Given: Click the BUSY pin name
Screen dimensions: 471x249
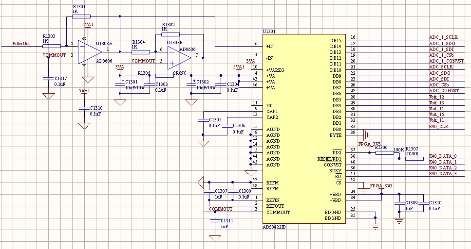Looking at the screenshot, I should pos(335,170).
